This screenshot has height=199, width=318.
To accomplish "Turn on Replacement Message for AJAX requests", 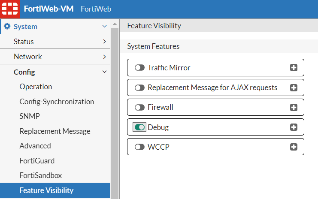I will (139, 87).
